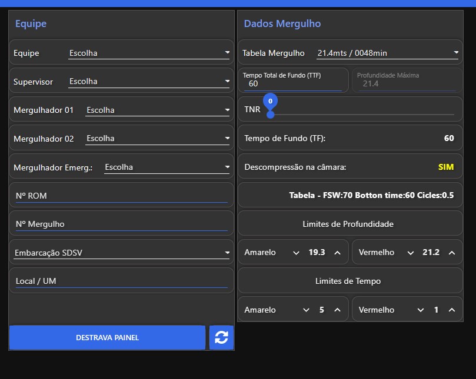
Task: Increase the Amarelo depth limit with up chevron
Action: (x=337, y=253)
